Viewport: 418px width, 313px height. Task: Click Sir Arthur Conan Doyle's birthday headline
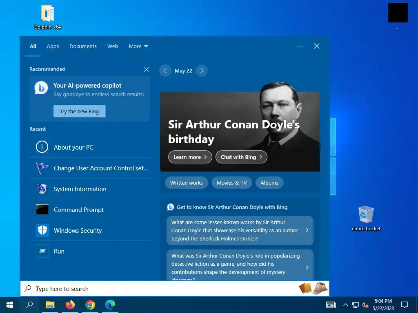coord(234,132)
